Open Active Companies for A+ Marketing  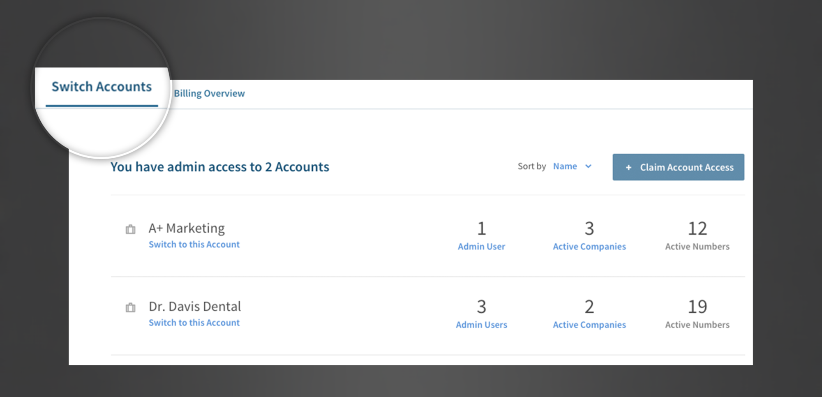(589, 247)
